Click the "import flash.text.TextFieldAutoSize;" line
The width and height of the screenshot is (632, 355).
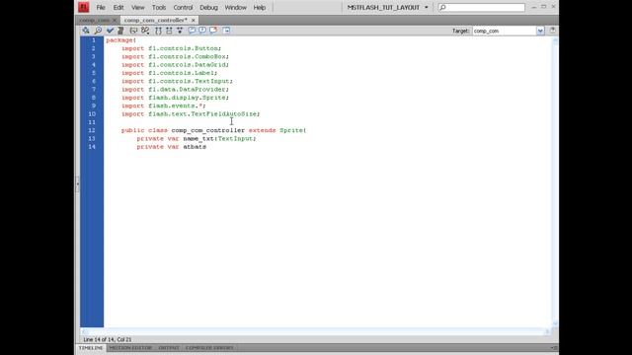pos(191,114)
